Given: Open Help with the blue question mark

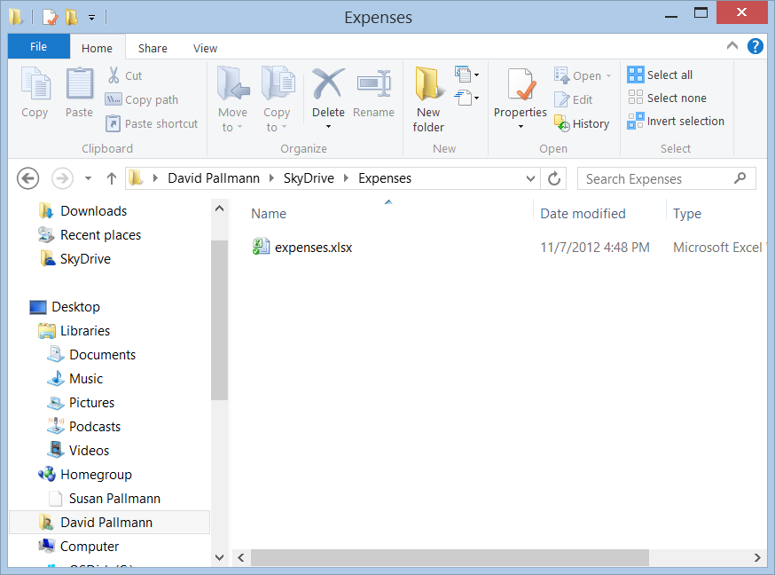Looking at the screenshot, I should pos(755,46).
